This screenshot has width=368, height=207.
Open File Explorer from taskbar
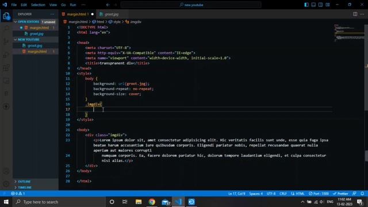tap(139, 202)
